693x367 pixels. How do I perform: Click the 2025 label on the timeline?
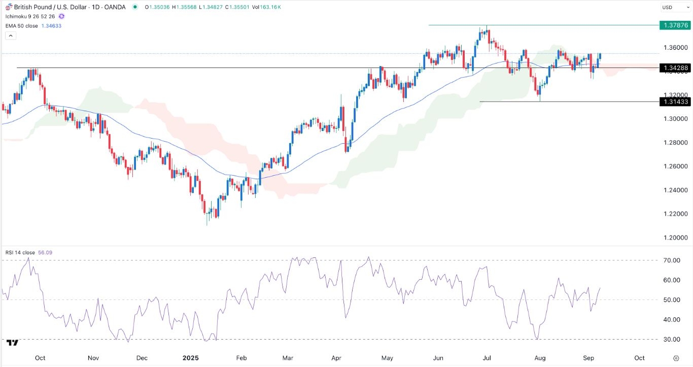pyautogui.click(x=190, y=358)
